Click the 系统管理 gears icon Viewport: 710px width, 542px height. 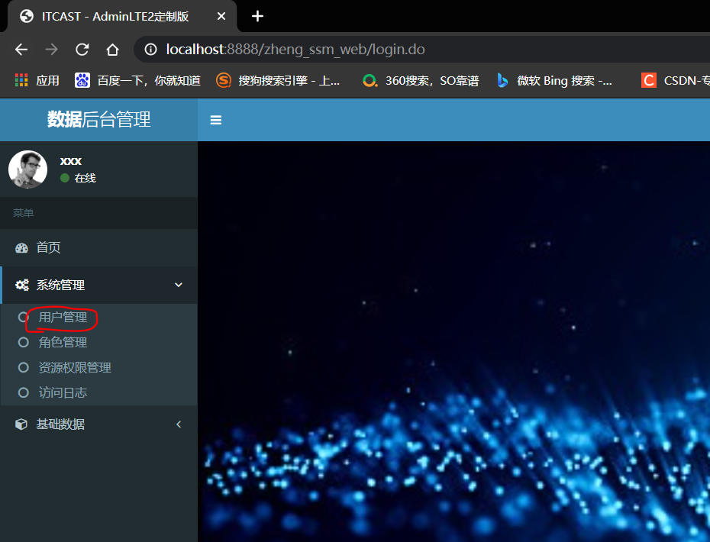click(x=21, y=285)
